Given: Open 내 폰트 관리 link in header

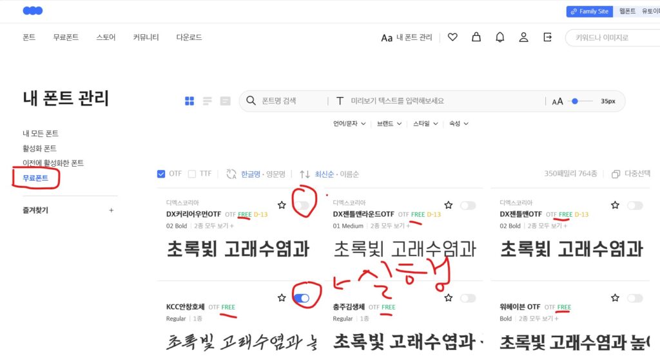Looking at the screenshot, I should coord(407,37).
